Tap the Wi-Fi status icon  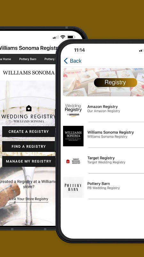(63, 37)
